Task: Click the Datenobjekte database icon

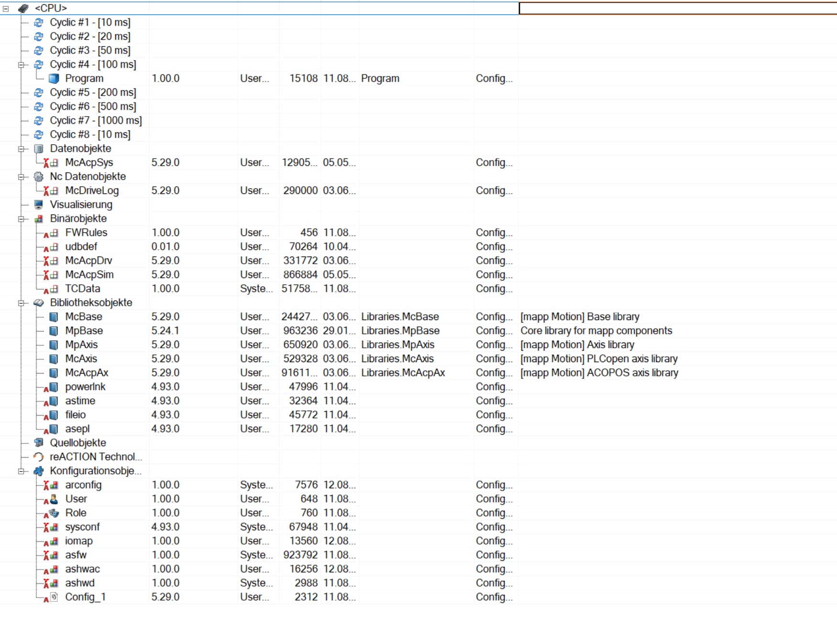Action: [x=39, y=149]
